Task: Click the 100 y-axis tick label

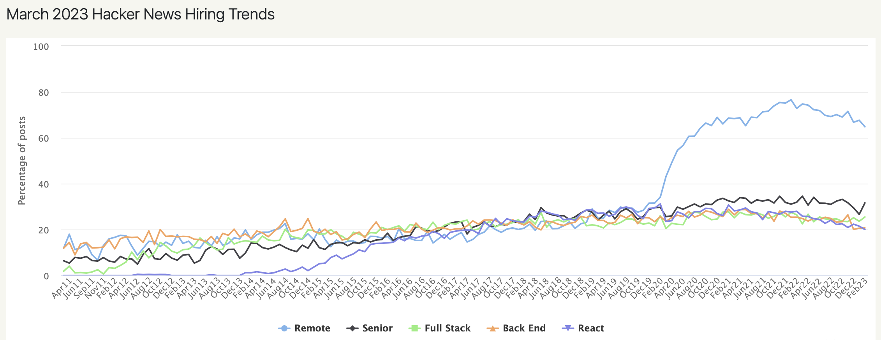Action: click(x=41, y=47)
